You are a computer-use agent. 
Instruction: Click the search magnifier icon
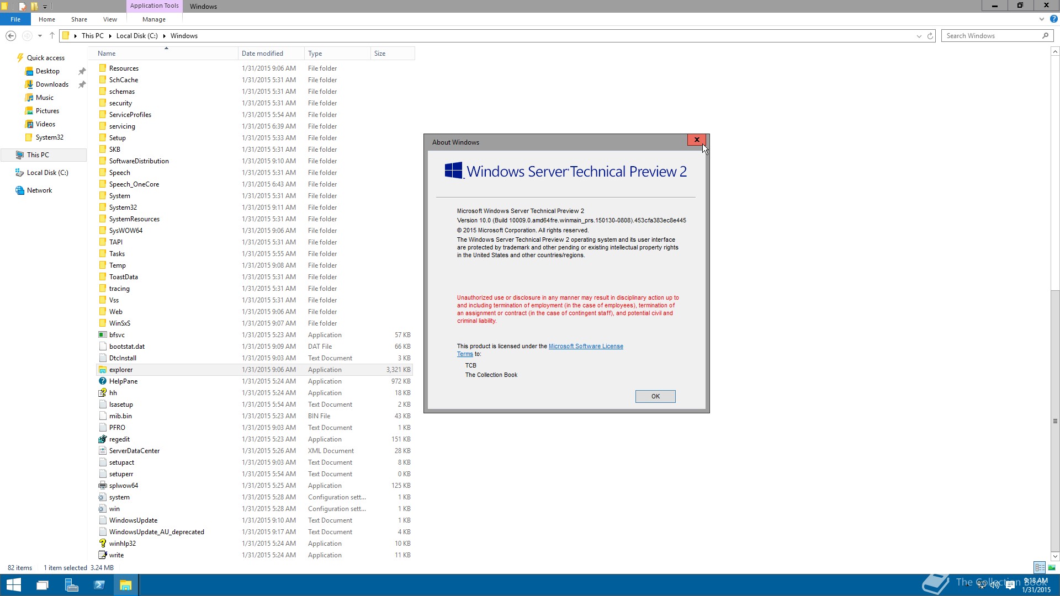point(1045,36)
